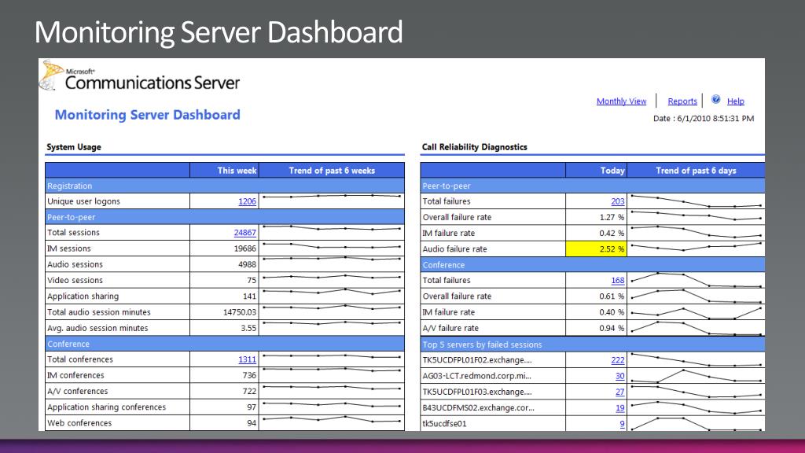This screenshot has height=453, width=805.
Task: Click the A/V failure rate value 0.94 %
Action: tap(612, 328)
